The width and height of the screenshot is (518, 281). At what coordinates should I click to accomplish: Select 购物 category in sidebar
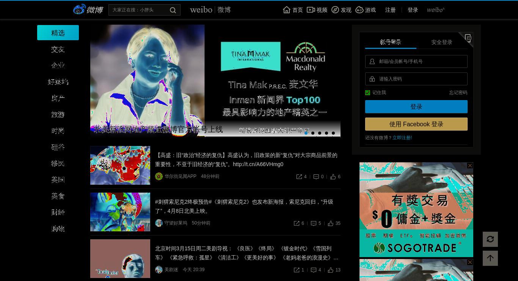coord(58,229)
